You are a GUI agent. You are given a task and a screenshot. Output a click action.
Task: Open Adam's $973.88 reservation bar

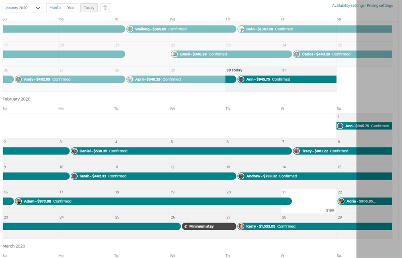pos(153,201)
